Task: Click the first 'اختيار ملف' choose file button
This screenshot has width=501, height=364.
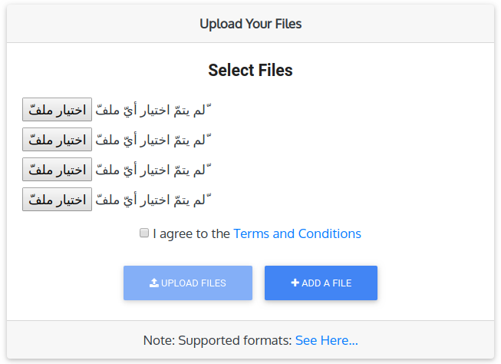Action: coord(57,110)
